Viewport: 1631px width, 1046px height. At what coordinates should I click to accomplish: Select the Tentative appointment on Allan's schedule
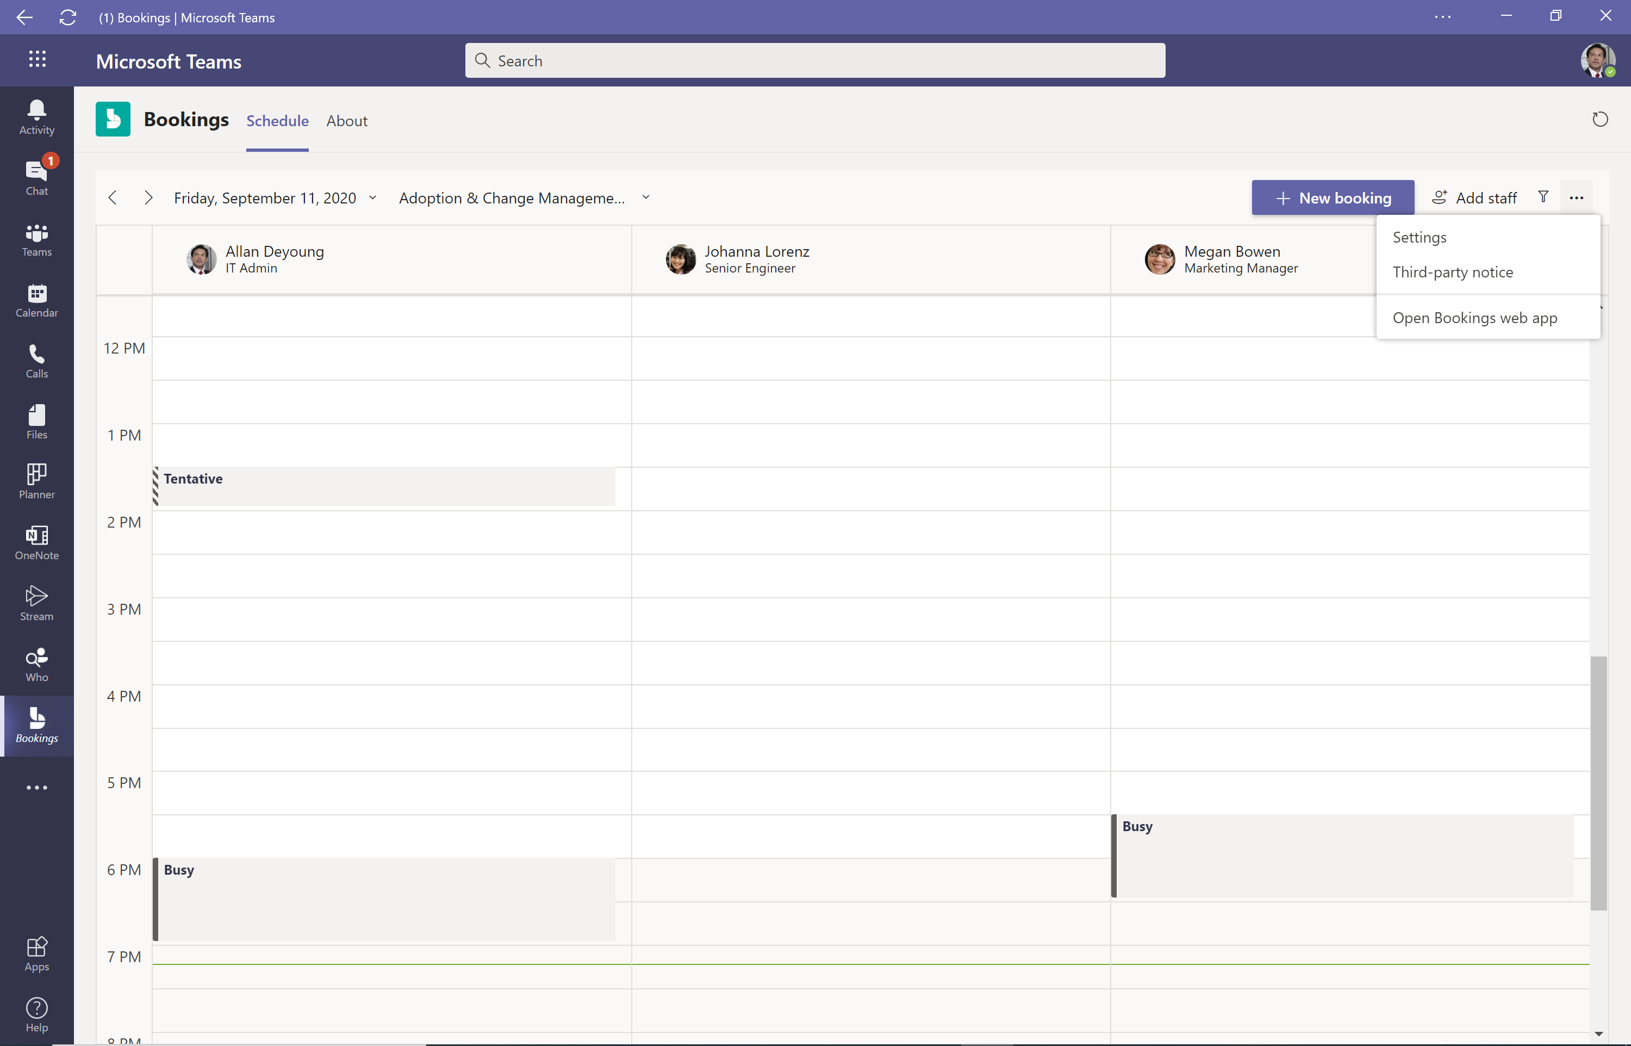[x=383, y=486]
